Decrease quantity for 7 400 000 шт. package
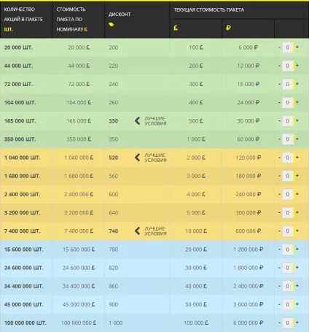 tap(279, 231)
